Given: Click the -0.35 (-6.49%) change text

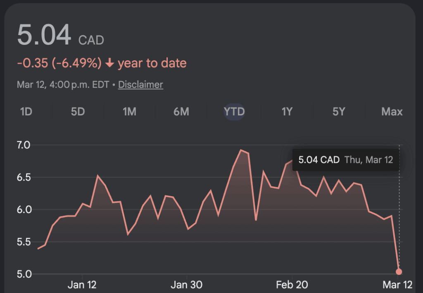Looking at the screenshot, I should (x=59, y=63).
